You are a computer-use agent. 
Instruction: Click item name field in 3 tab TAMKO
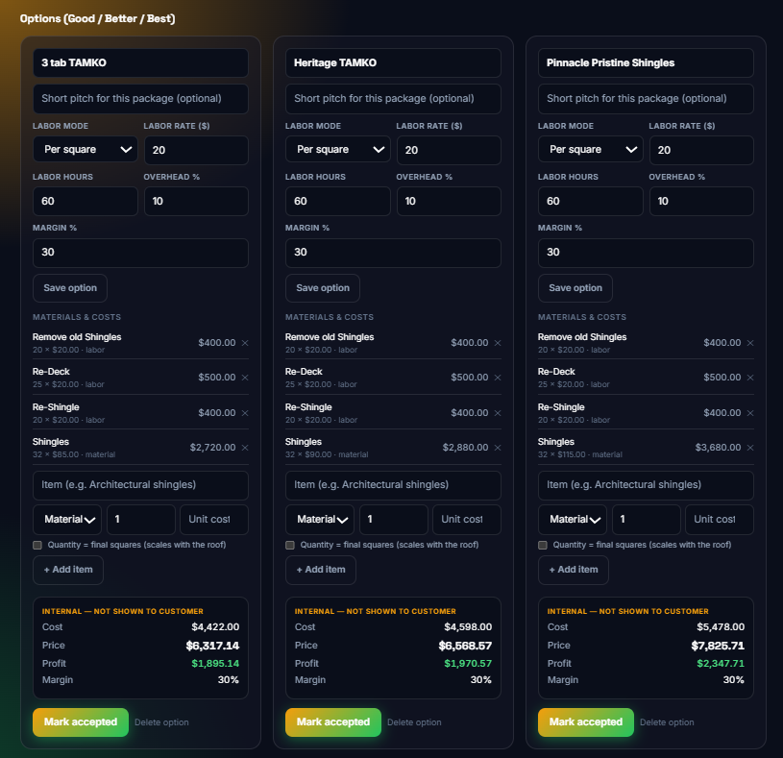(141, 485)
